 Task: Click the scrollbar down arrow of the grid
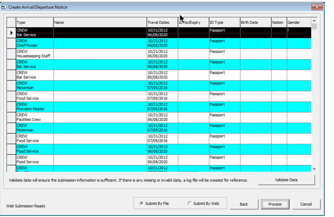pyautogui.click(x=314, y=169)
